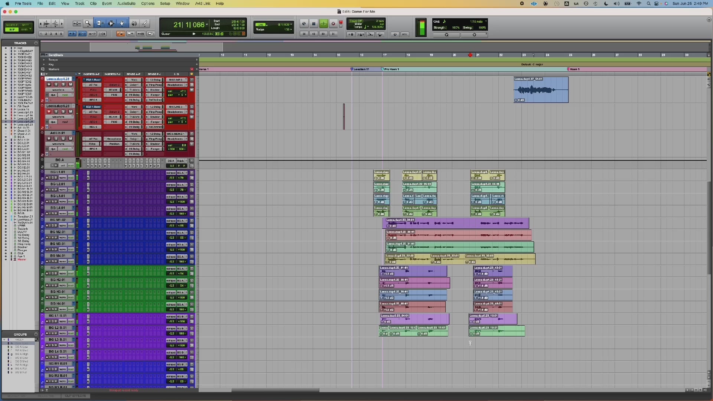Open the AT Pro insert on Leesa.dup4.28
The height and width of the screenshot is (401, 713).
pos(93,85)
